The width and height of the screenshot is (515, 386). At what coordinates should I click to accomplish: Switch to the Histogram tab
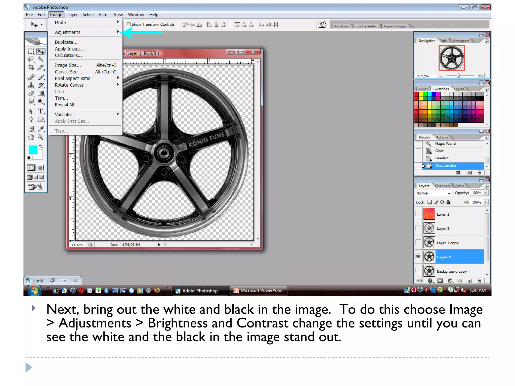(461, 41)
